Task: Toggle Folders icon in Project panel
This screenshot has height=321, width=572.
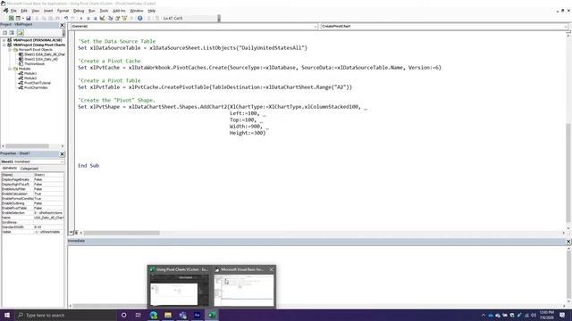Action: point(20,33)
